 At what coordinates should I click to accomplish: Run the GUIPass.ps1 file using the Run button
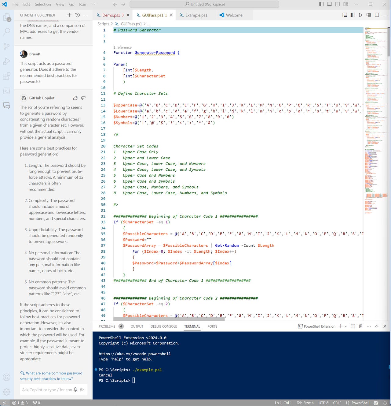point(361,15)
